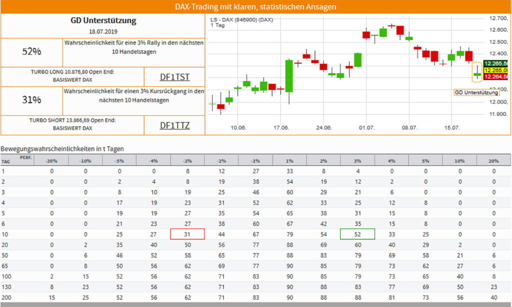The height and width of the screenshot is (307, 512).
Task: Click the 52% rally probability value
Action: 31,51
